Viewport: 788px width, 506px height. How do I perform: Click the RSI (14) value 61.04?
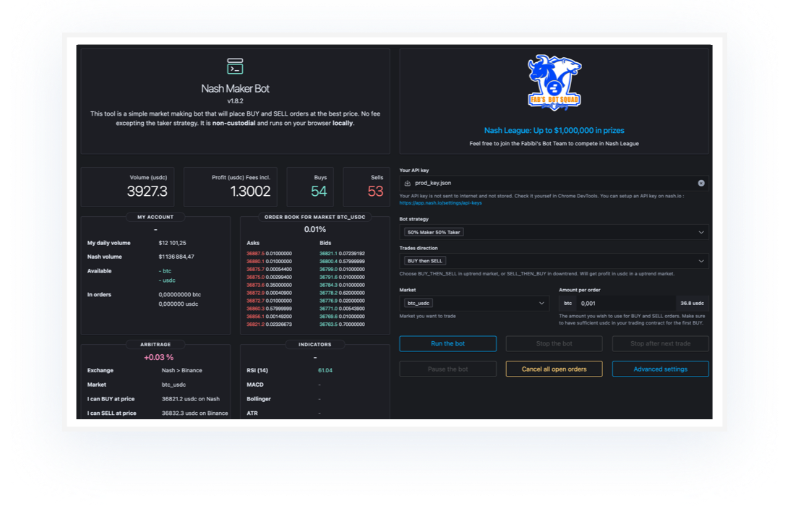(325, 370)
